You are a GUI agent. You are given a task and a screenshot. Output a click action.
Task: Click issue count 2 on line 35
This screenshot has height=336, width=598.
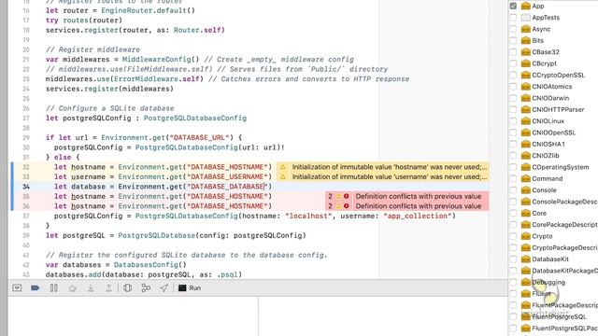(330, 196)
